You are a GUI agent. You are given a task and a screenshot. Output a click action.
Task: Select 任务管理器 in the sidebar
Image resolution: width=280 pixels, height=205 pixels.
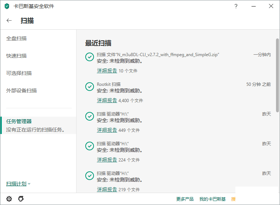pos(38,125)
